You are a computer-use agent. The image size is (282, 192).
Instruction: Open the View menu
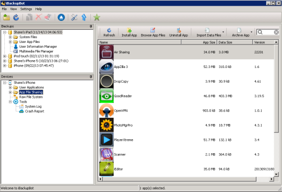coord(13,9)
